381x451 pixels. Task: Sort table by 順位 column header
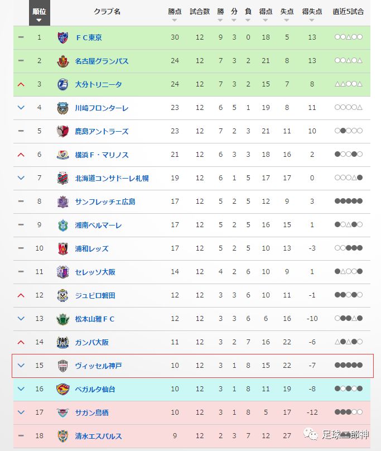click(x=40, y=13)
